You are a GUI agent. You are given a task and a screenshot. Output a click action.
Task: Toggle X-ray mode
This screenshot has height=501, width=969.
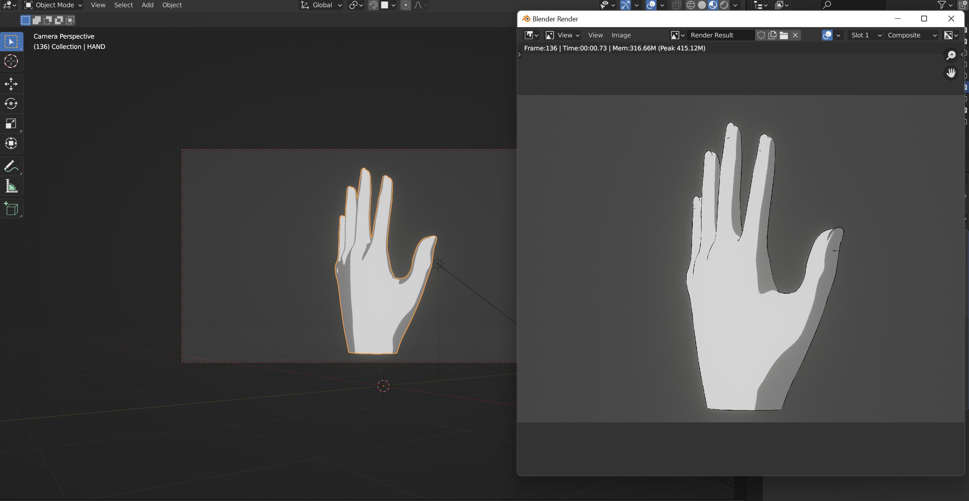[x=676, y=5]
